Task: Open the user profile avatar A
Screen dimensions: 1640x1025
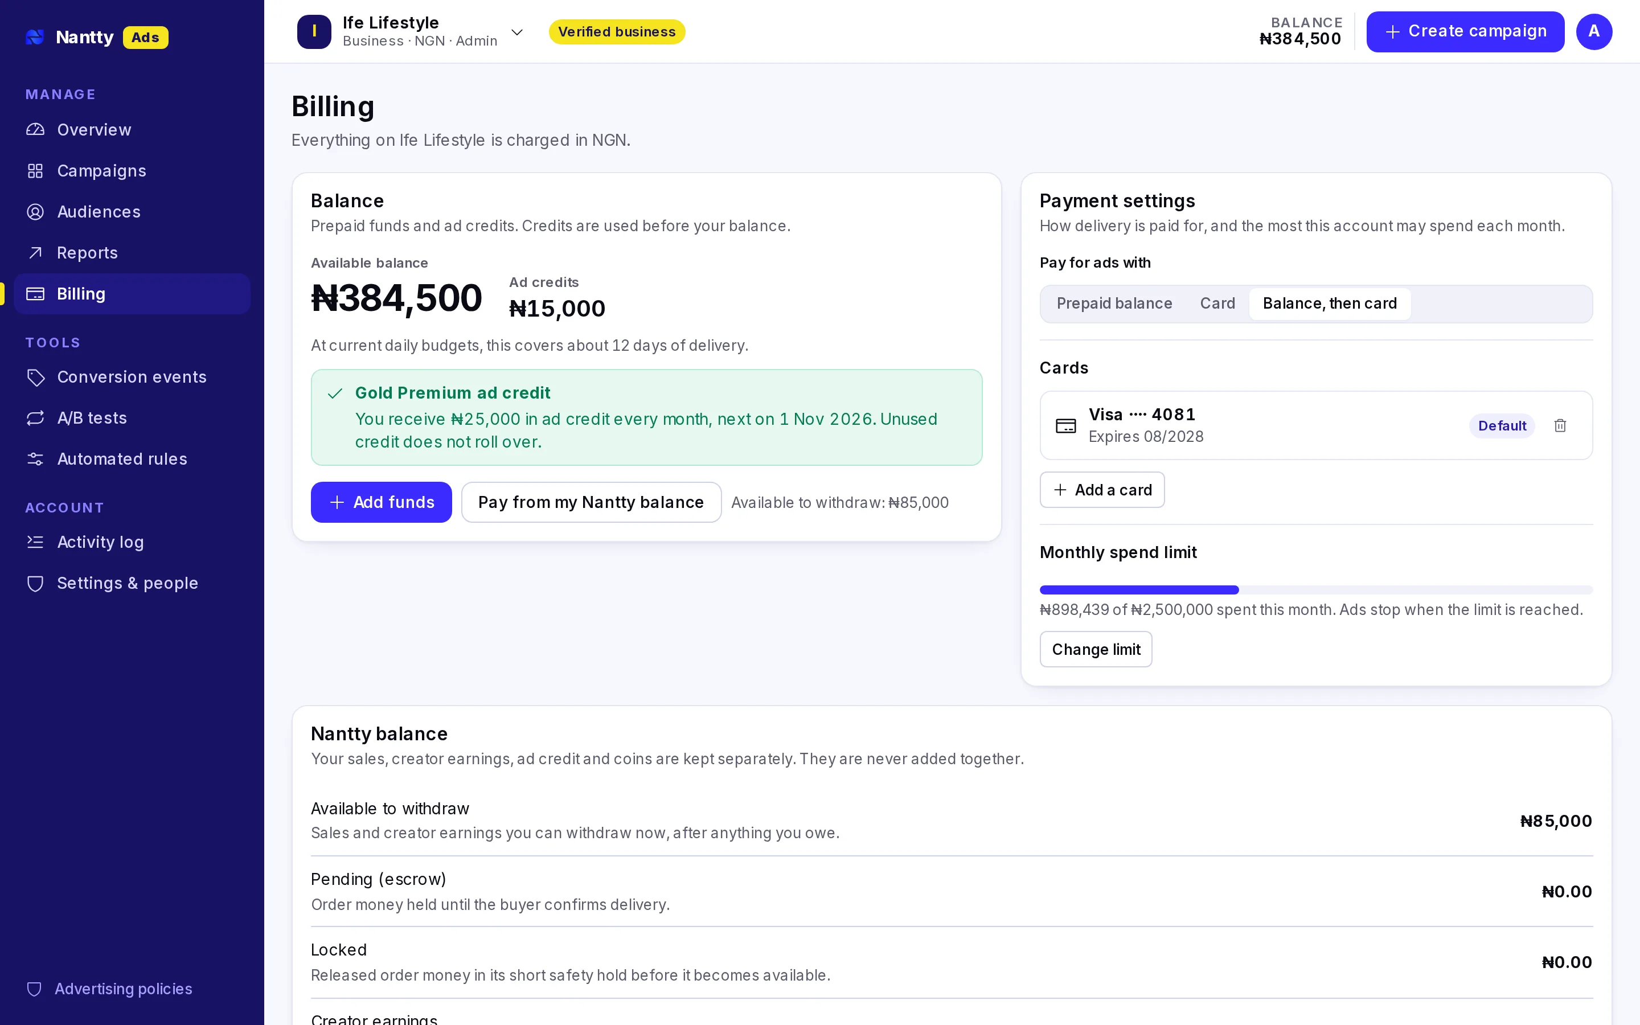Action: (1594, 31)
